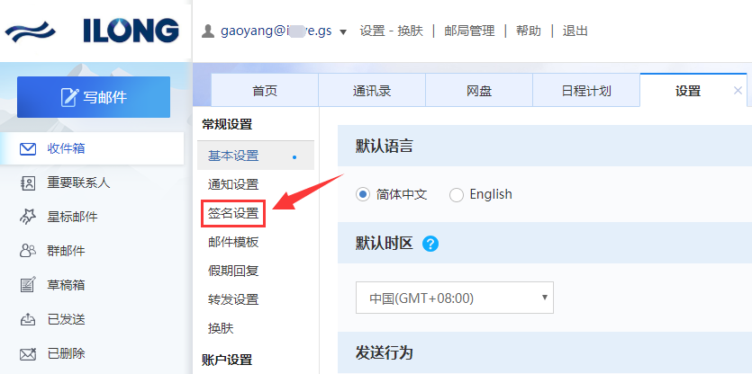
Task: Select 简体中文 language radio button
Action: [363, 194]
